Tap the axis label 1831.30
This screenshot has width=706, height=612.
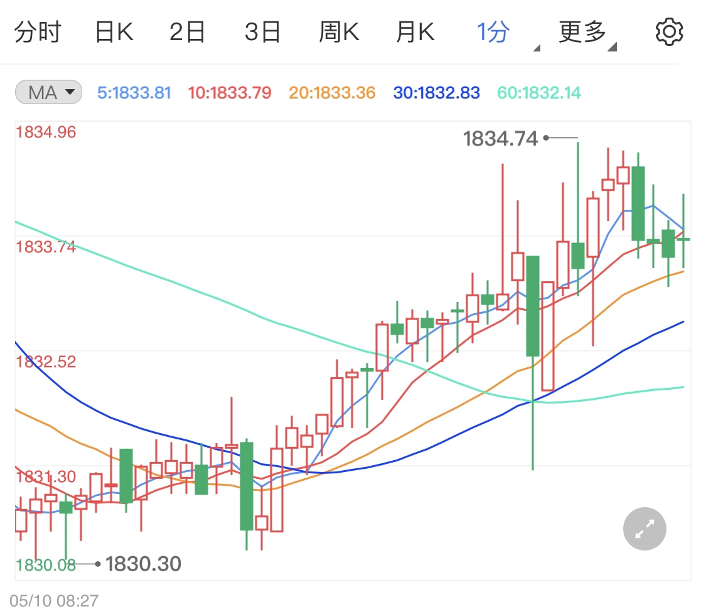click(45, 476)
